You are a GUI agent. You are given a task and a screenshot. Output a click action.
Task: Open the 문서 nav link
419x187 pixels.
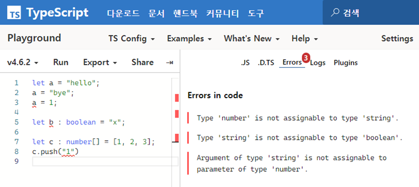pyautogui.click(x=156, y=13)
